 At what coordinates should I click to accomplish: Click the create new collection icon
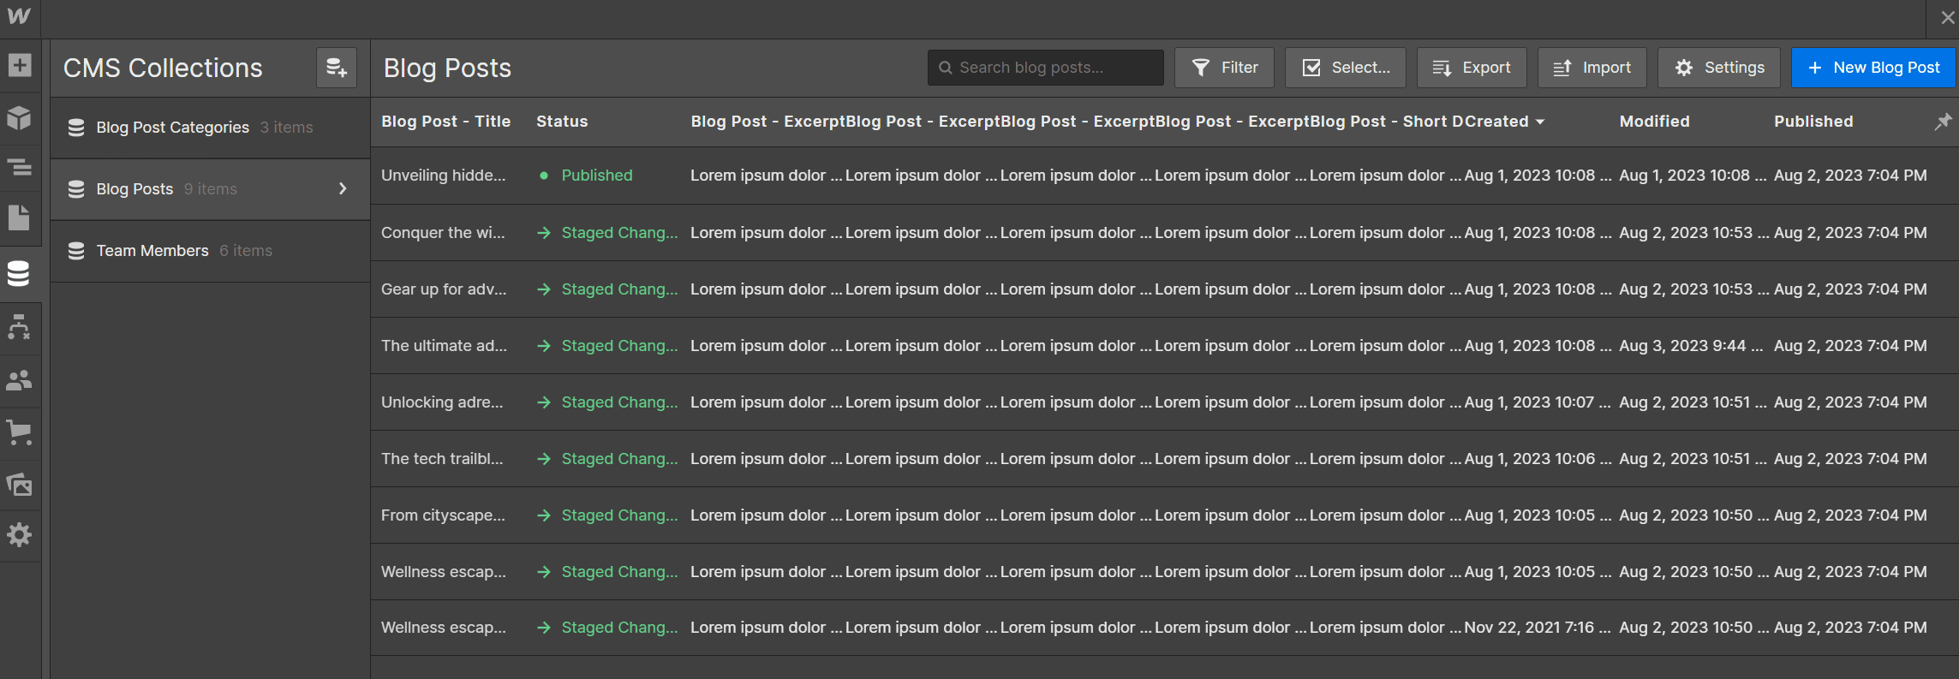pyautogui.click(x=337, y=68)
